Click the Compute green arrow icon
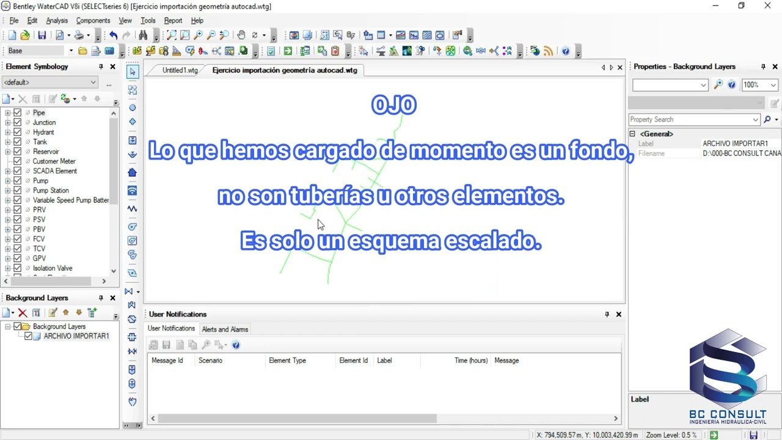 point(288,51)
